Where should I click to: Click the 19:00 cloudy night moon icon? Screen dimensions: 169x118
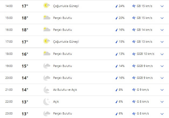click(x=47, y=66)
